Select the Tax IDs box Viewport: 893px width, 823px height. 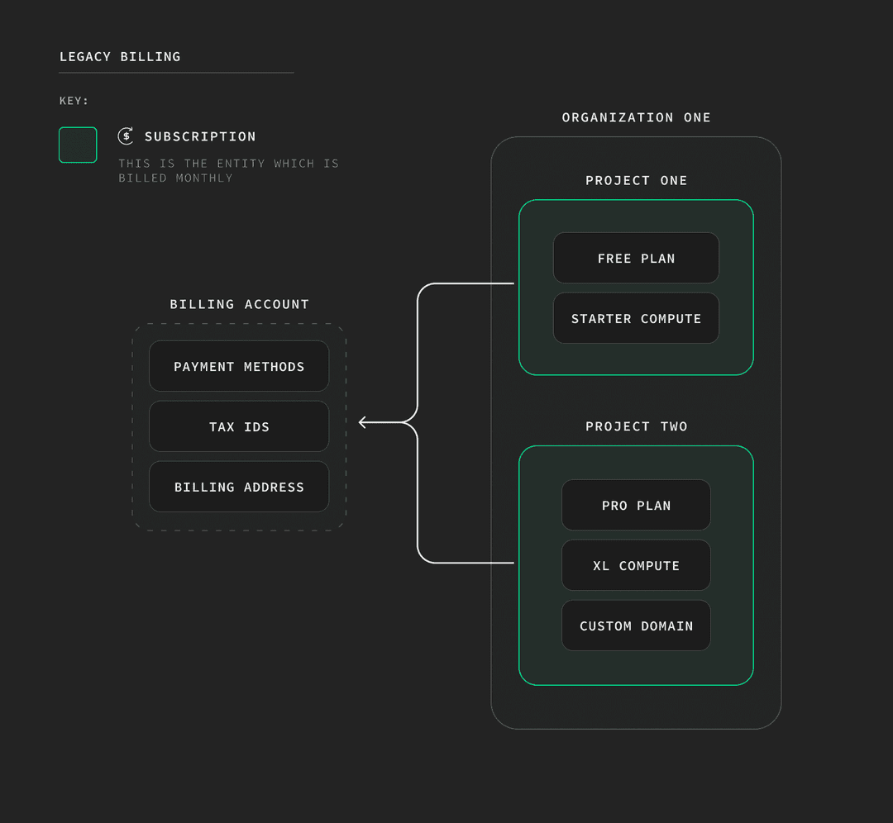[239, 426]
